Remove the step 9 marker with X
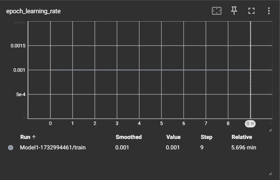This screenshot has height=180, width=280. pos(253,124)
